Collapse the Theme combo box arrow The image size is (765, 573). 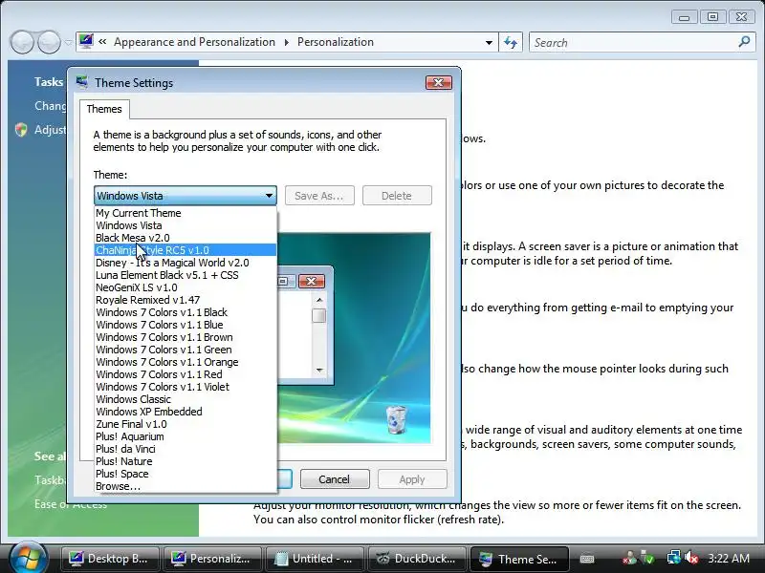[269, 196]
